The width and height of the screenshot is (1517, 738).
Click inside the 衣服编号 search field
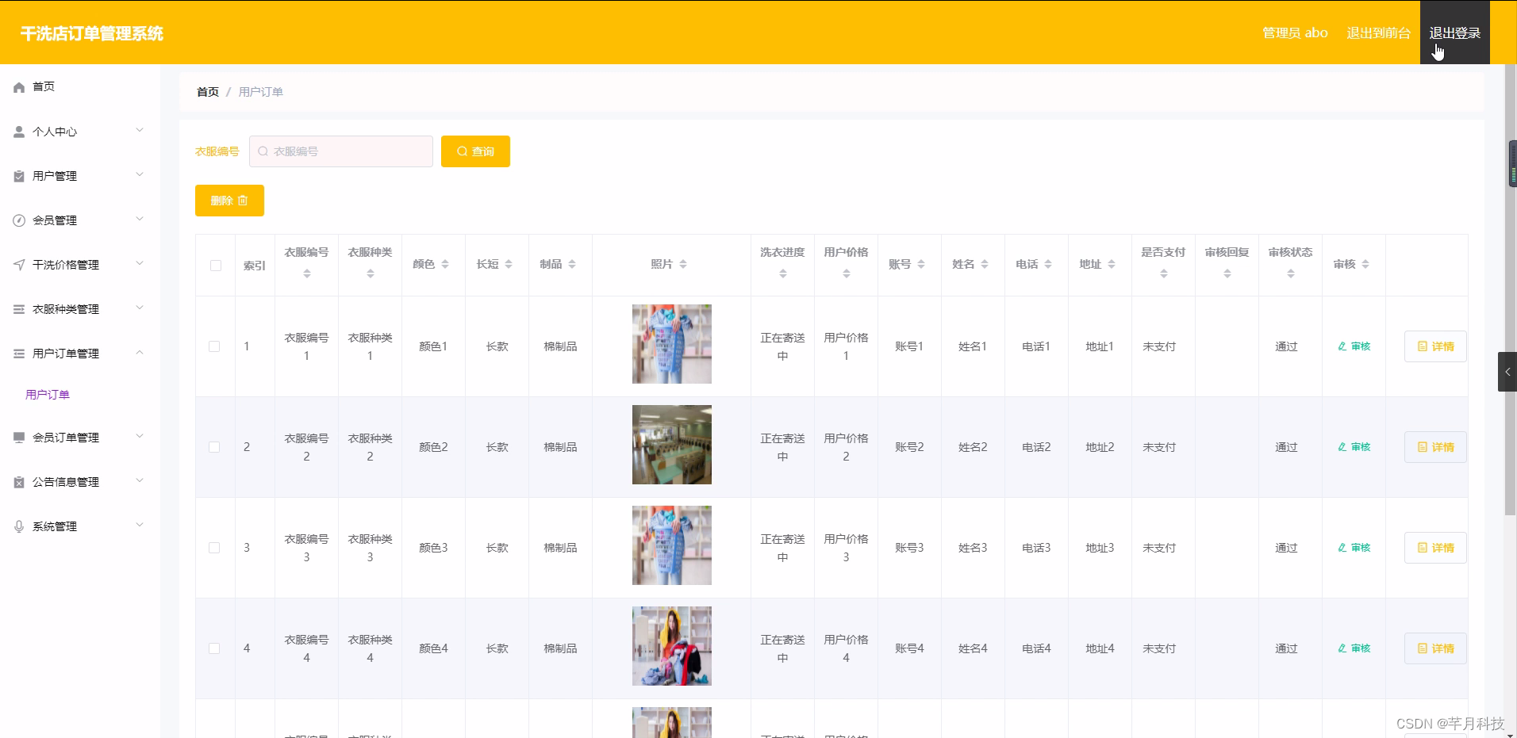[341, 151]
